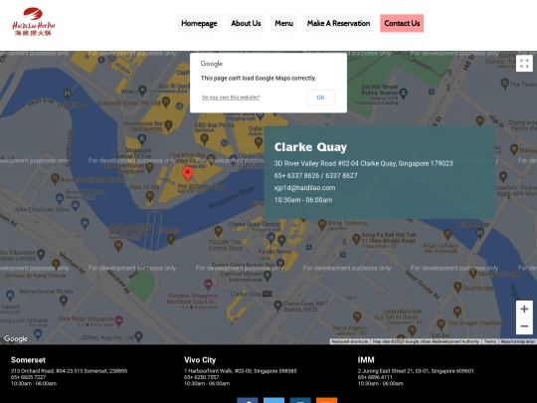
Task: Click the IMM phone number 65+ 6896 4111
Action: [x=375, y=377]
